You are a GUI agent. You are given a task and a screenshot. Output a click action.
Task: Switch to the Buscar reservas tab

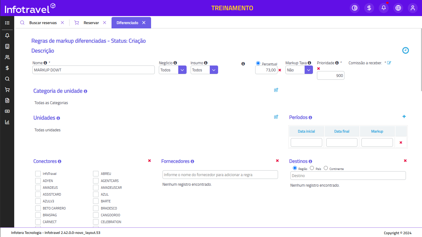[43, 23]
